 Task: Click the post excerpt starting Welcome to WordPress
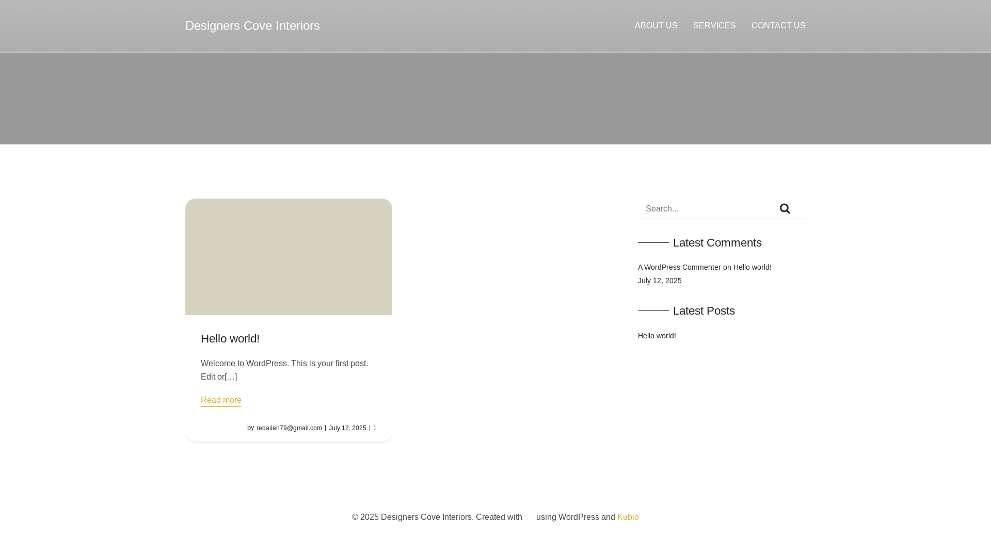pos(284,370)
